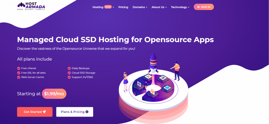The width and height of the screenshot is (269, 124).
Task: Click the rocket icon on Get Started
Action: pos(44,112)
